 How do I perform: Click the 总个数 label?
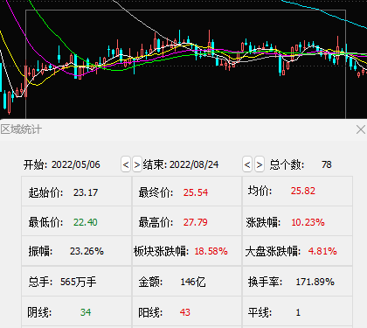click(287, 164)
